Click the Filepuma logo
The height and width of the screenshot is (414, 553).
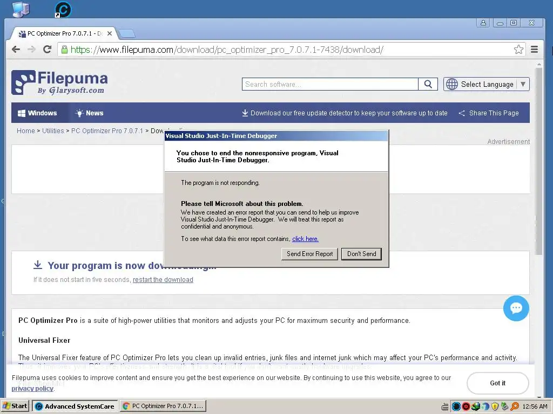(59, 82)
